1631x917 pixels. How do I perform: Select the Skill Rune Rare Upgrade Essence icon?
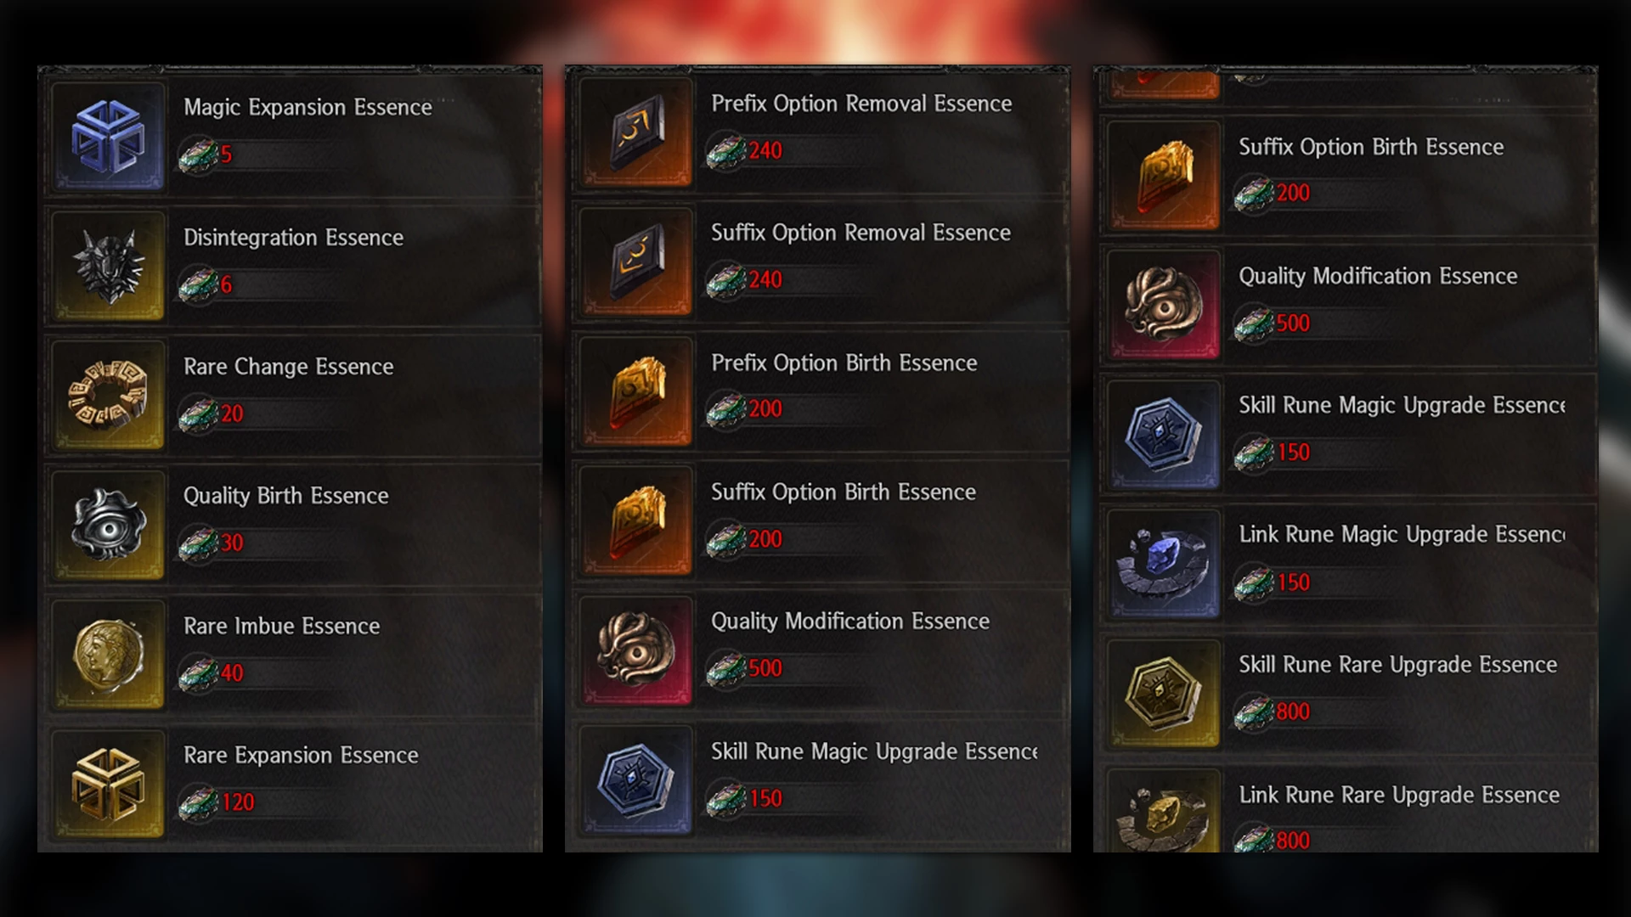(x=1165, y=694)
